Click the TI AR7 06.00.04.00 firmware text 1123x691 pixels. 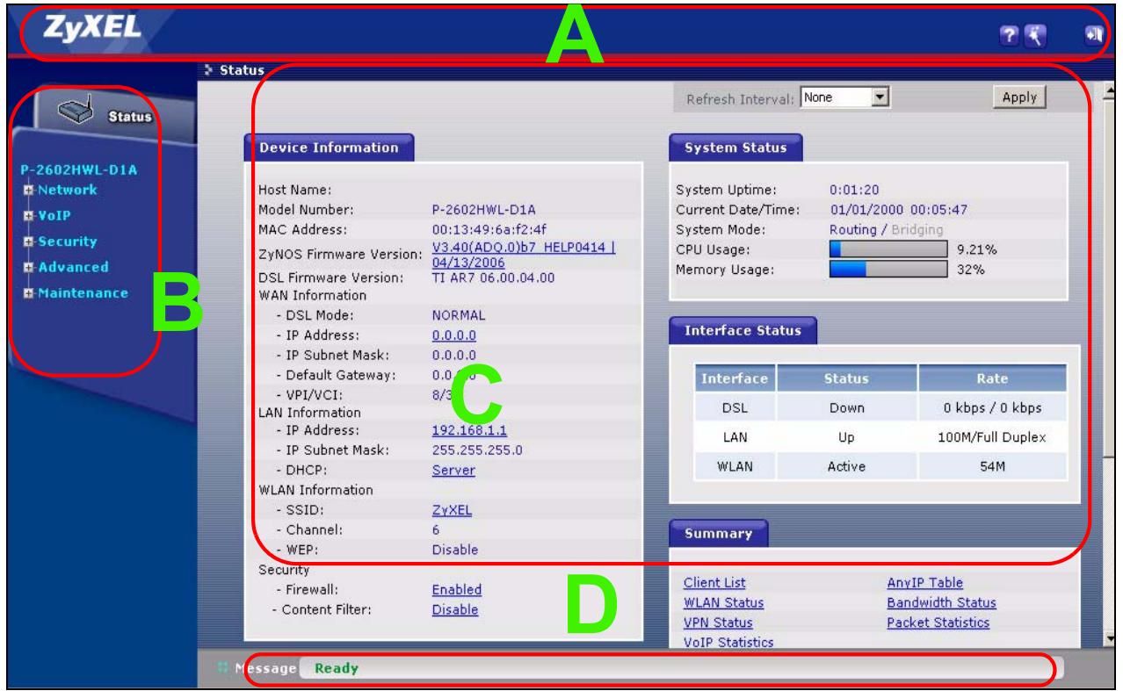[x=493, y=278]
